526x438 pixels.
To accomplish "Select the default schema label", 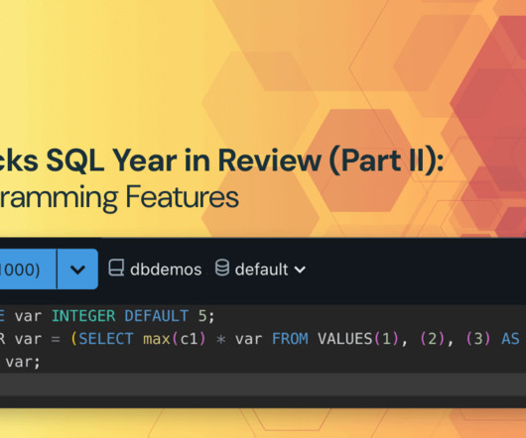I will 261,270.
